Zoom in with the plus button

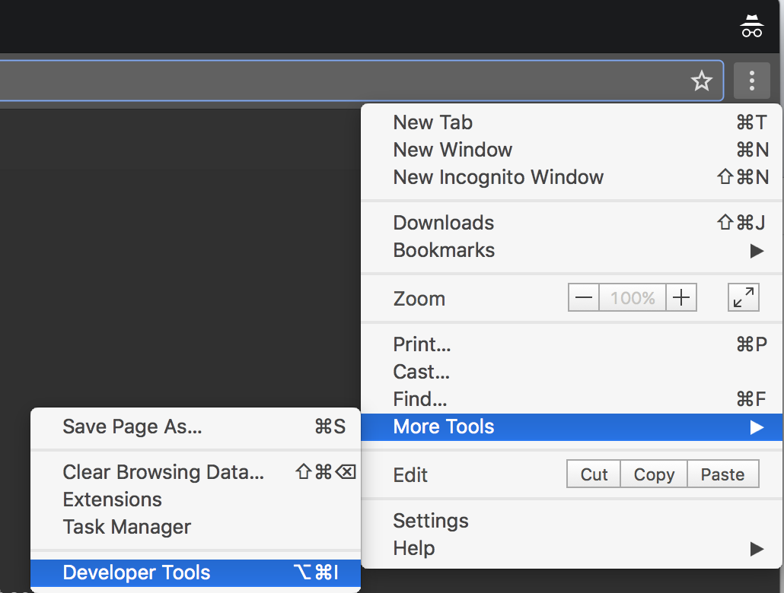coord(680,297)
